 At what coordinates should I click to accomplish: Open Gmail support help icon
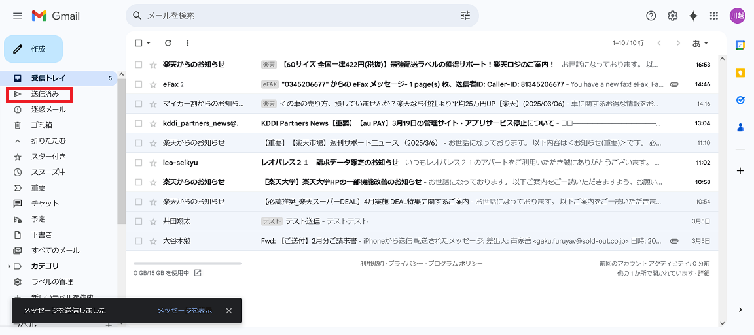point(651,16)
